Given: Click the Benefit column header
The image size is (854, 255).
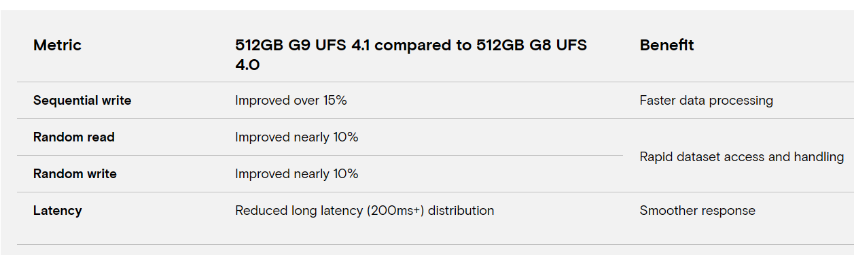Looking at the screenshot, I should (666, 46).
